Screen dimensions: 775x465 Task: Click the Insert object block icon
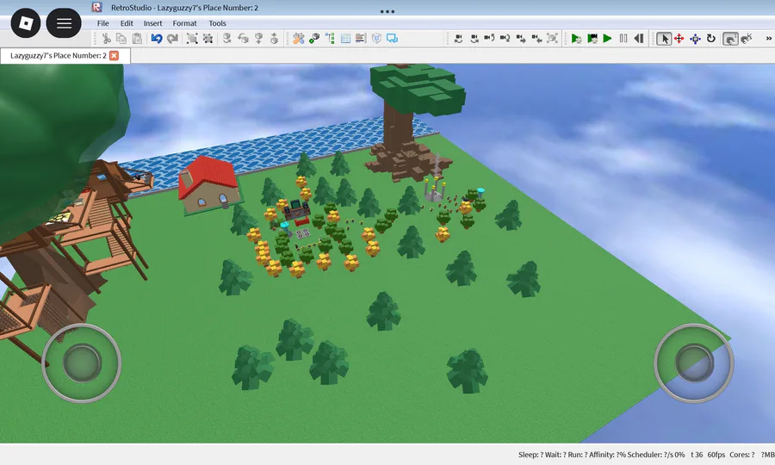(313, 39)
